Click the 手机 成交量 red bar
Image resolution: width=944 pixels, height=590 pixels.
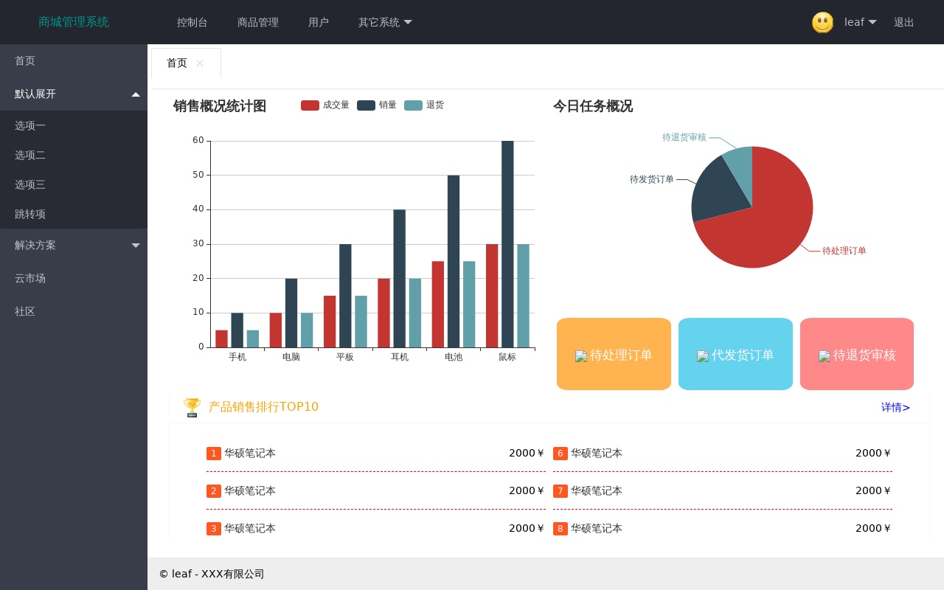coord(221,339)
